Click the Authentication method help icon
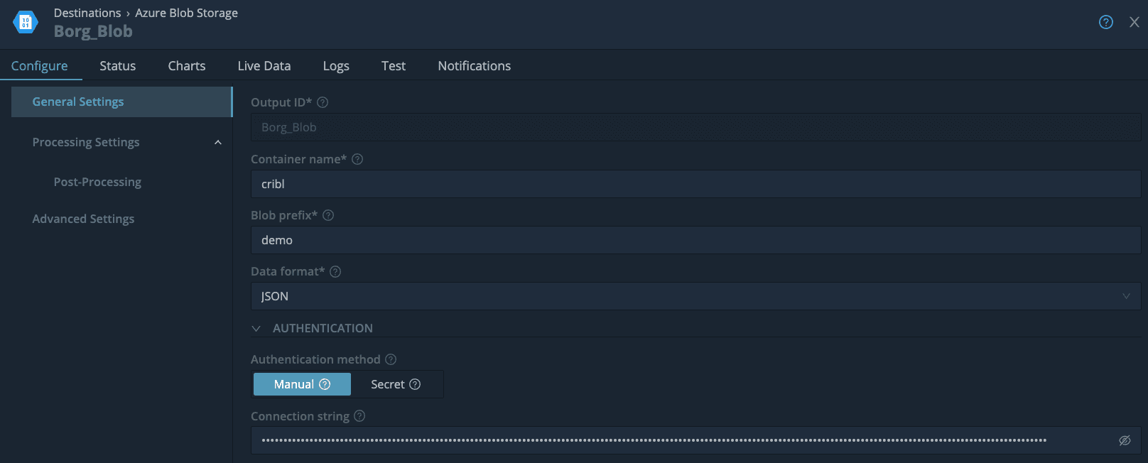 [391, 359]
